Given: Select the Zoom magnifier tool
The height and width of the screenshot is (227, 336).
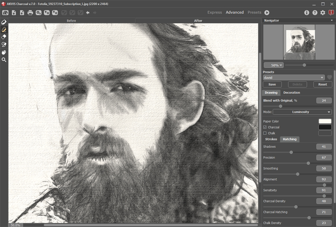Looking at the screenshot, I should pyautogui.click(x=4, y=60).
